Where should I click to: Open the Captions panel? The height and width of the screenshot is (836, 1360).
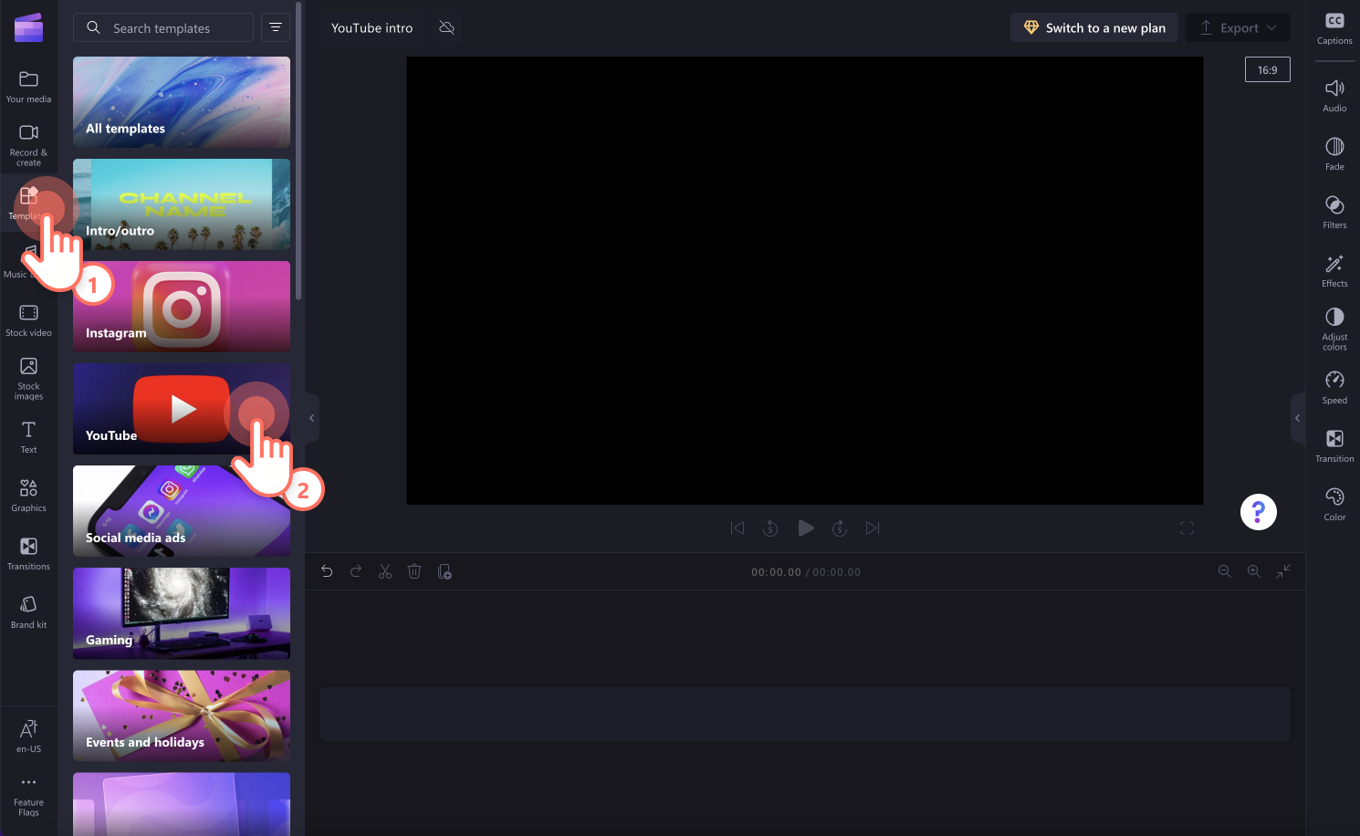click(1334, 28)
